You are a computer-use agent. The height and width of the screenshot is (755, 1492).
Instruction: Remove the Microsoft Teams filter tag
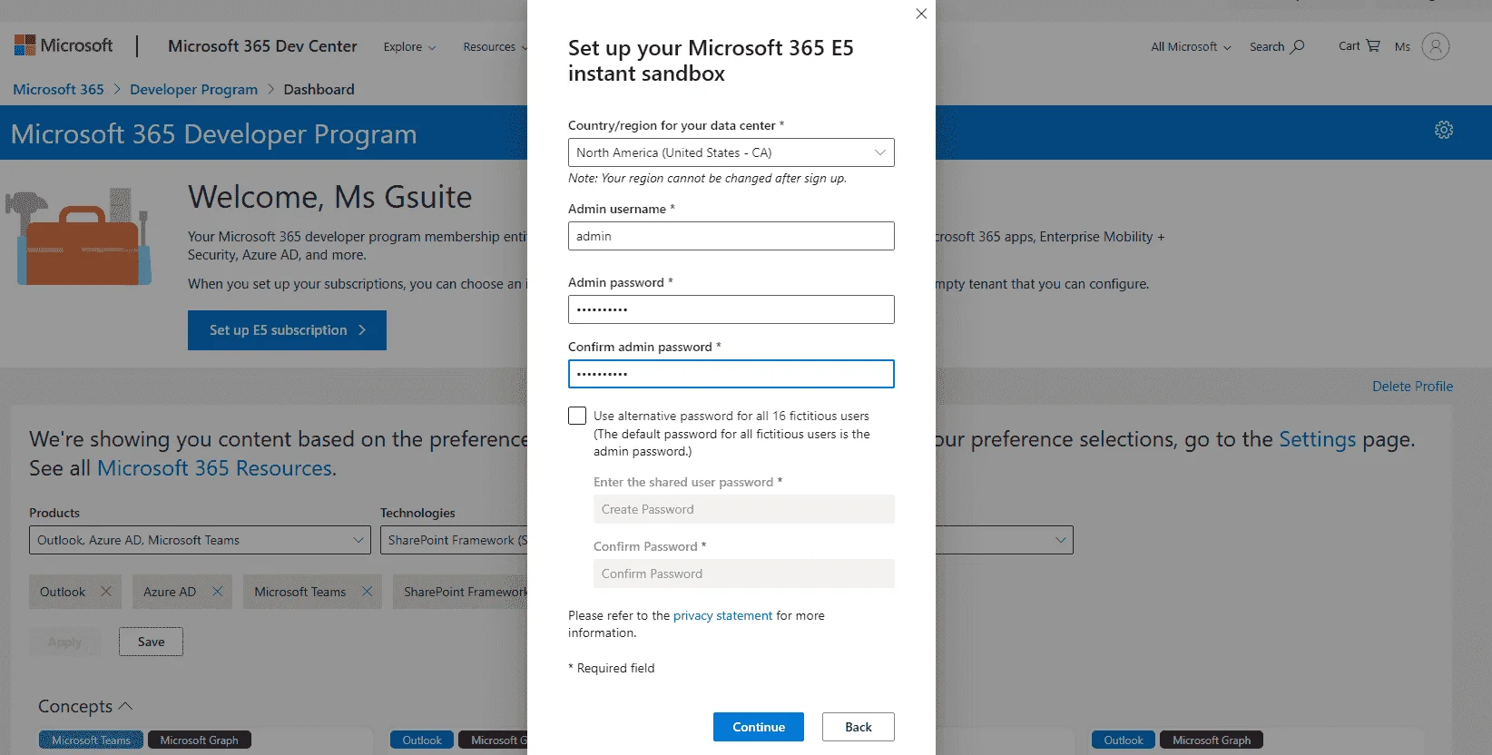point(368,592)
